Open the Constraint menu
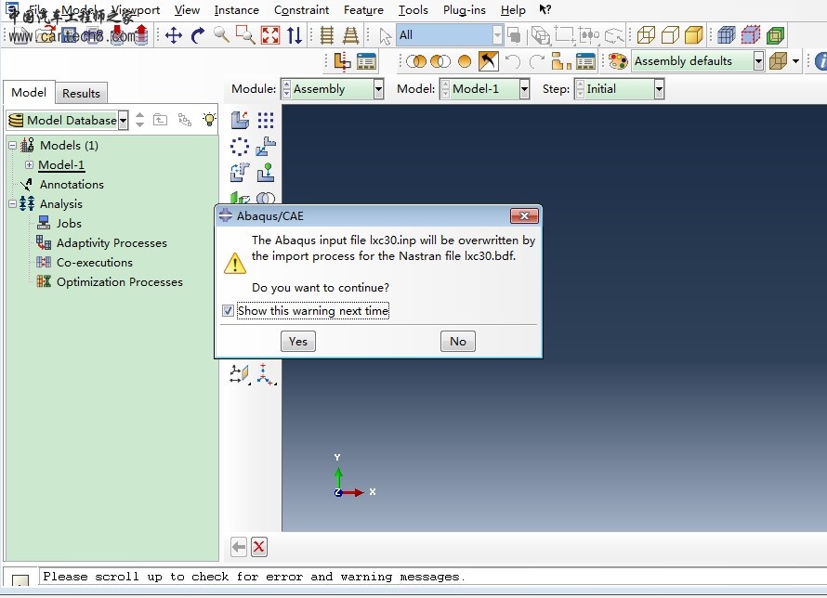Image resolution: width=827 pixels, height=598 pixels. click(301, 10)
